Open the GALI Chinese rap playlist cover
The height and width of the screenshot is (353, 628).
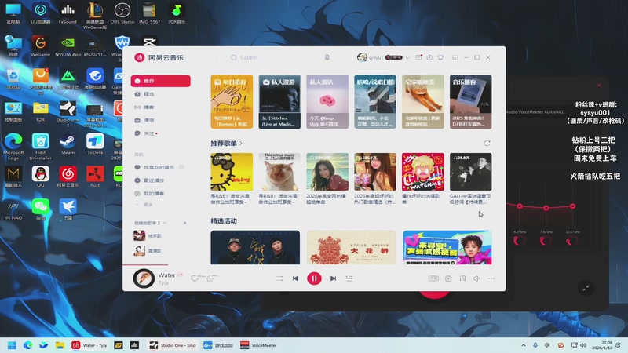click(x=470, y=172)
